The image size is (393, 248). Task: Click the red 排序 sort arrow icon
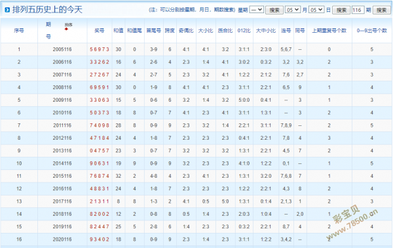[66, 29]
